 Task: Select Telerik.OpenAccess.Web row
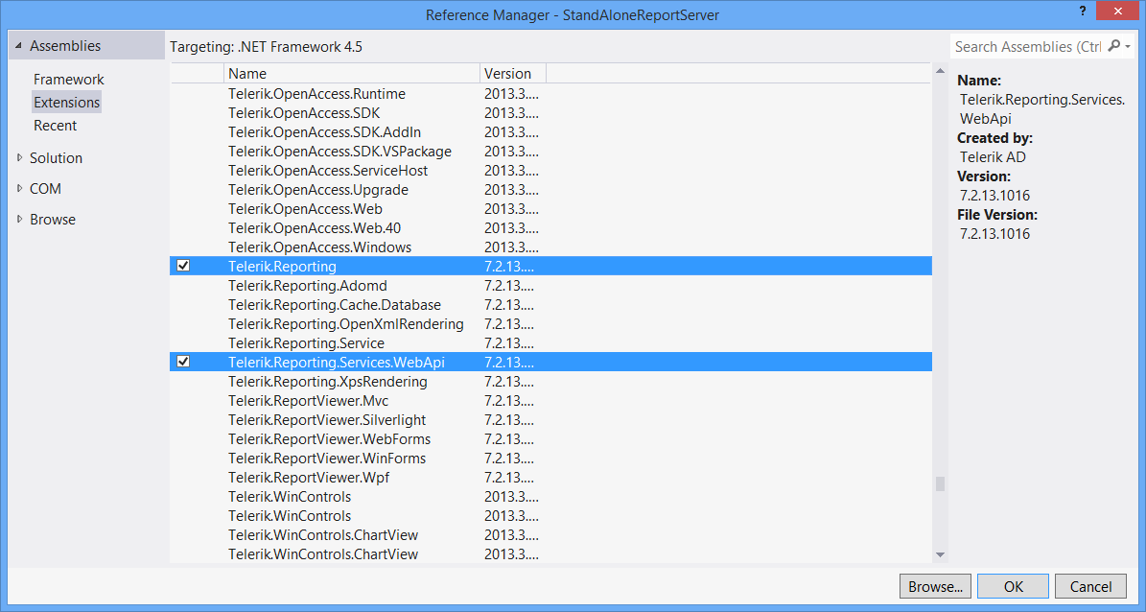click(x=551, y=208)
